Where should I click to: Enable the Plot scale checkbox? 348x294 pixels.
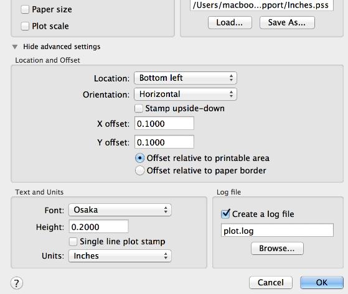tap(25, 26)
